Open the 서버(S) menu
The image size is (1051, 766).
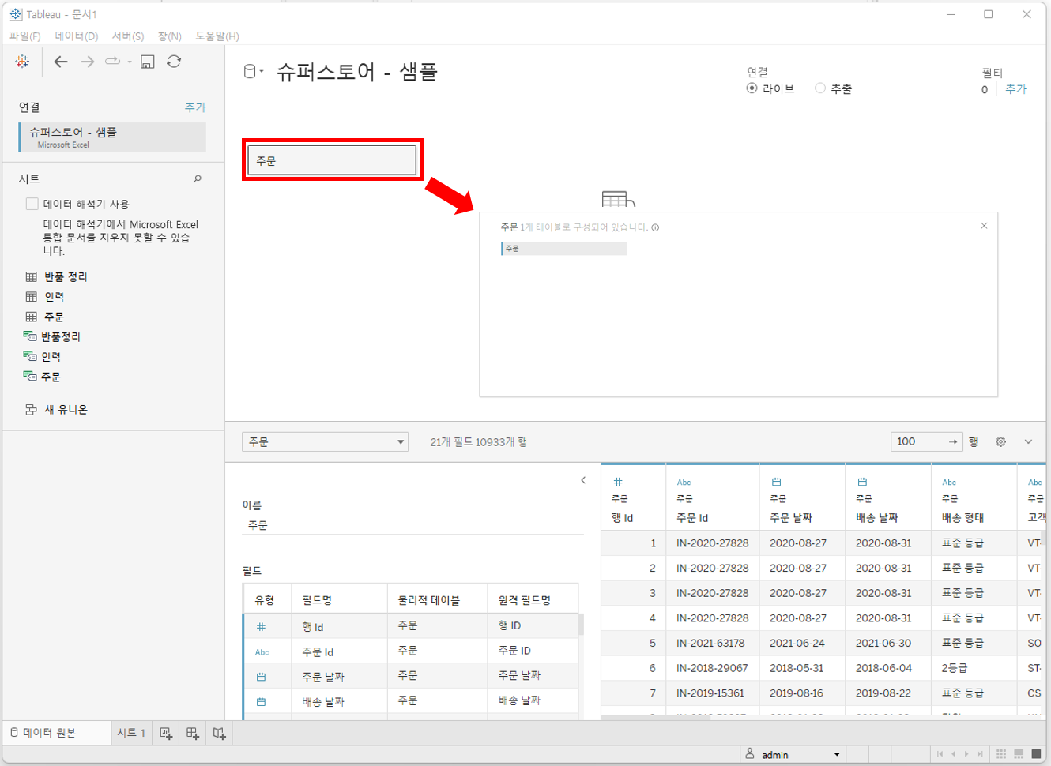click(128, 36)
